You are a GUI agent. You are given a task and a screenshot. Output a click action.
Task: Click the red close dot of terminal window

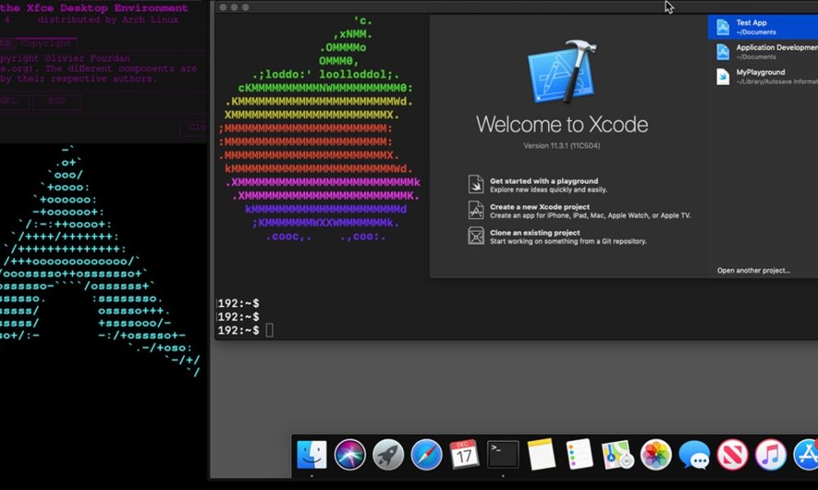click(222, 7)
